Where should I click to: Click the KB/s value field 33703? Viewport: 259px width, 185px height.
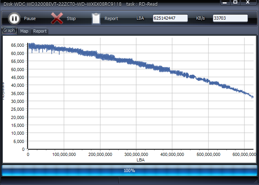230,18
